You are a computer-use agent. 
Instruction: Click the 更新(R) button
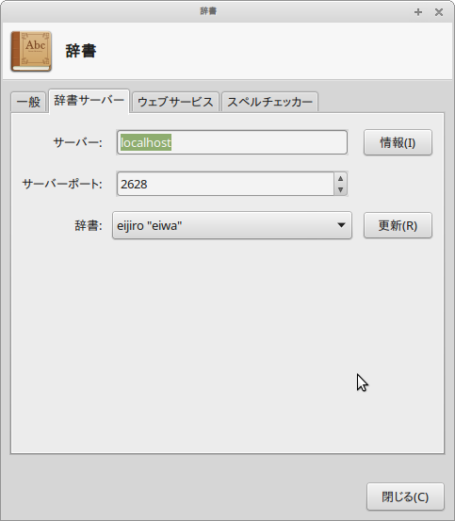click(x=398, y=225)
